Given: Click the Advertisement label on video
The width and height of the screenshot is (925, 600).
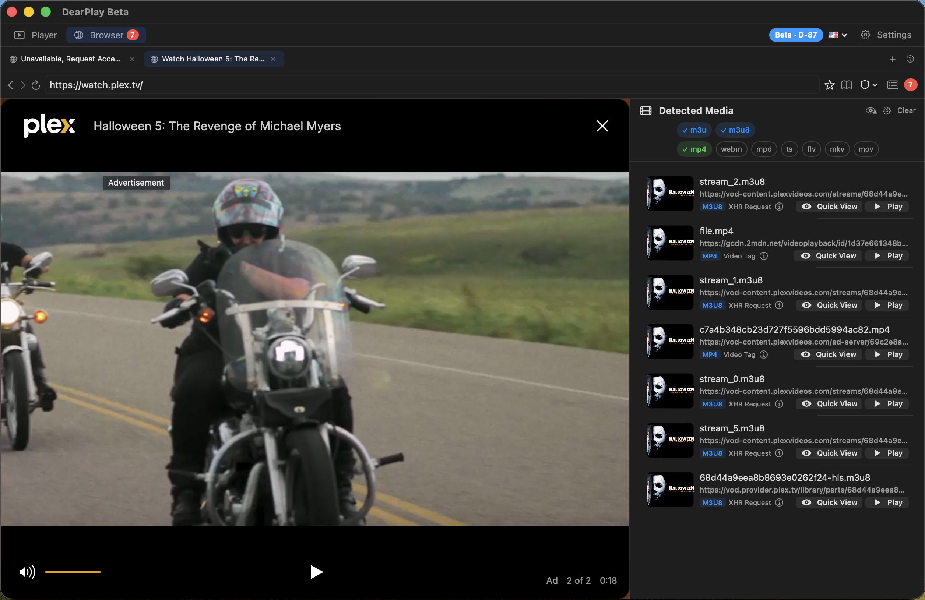Looking at the screenshot, I should click(x=136, y=183).
